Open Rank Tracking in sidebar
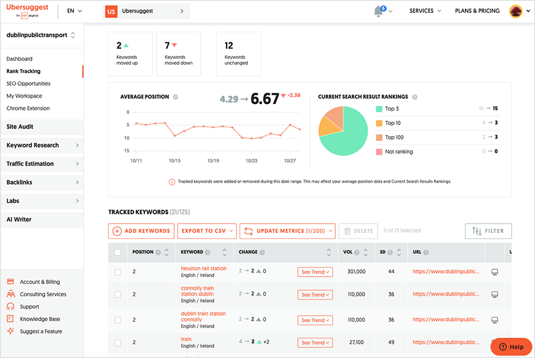The width and height of the screenshot is (535, 358). pos(24,71)
